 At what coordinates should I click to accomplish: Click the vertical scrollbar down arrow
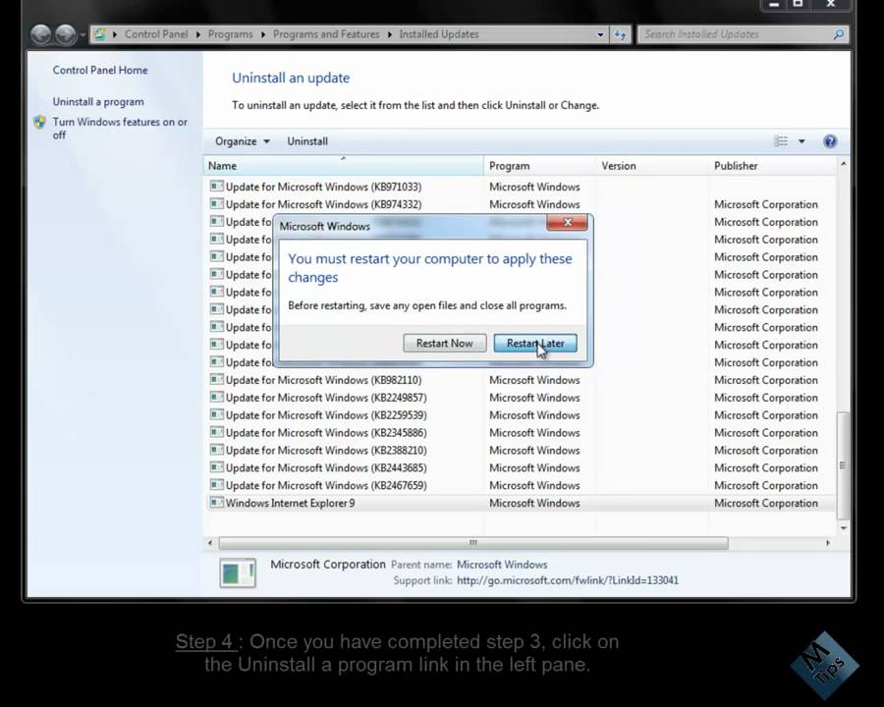coord(844,528)
